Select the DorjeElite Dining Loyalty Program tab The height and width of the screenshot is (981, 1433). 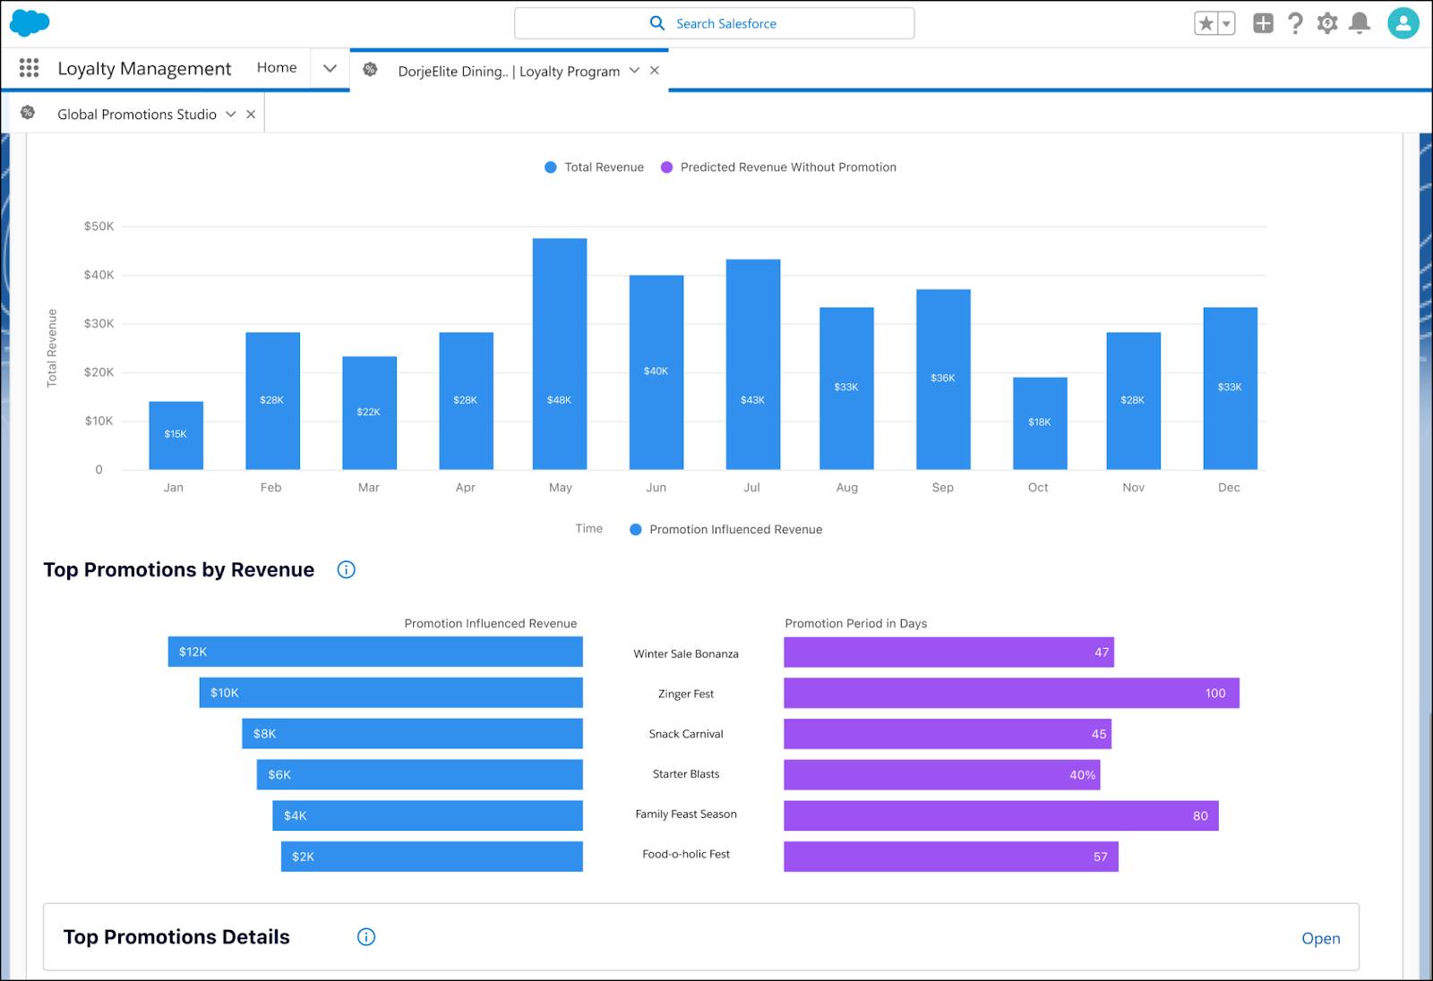click(x=509, y=71)
